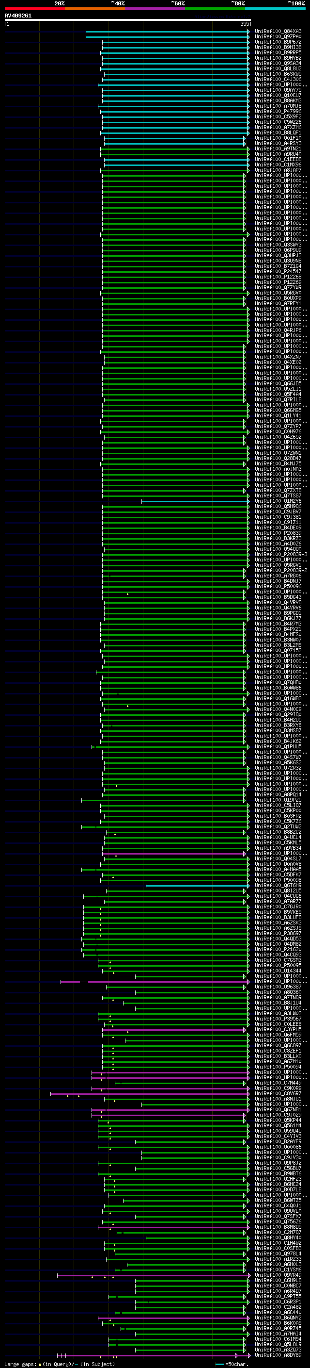Select hit UniRef100_Q4S7W7
The width and height of the screenshot is (310, 1368).
tap(278, 758)
